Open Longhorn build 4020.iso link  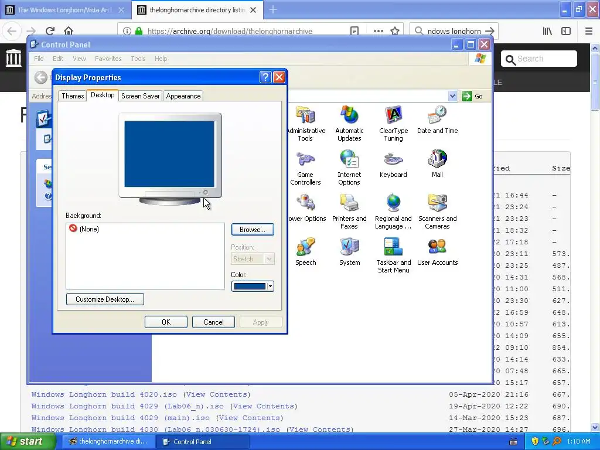point(104,394)
